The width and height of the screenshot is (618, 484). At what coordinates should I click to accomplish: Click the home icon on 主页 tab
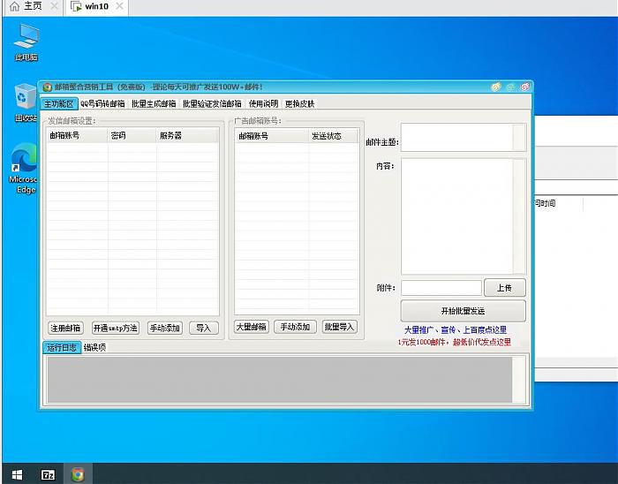pos(14,6)
